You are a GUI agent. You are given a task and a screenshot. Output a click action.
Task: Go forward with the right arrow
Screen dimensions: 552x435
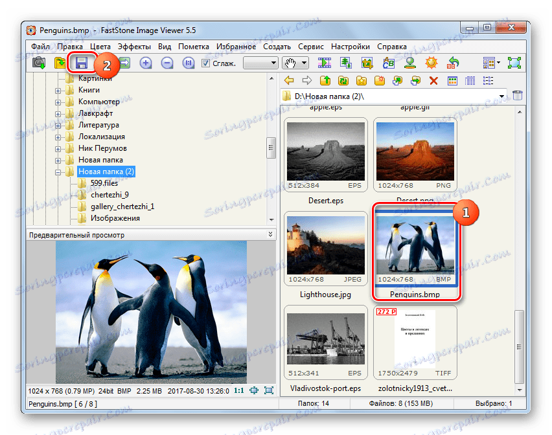click(x=307, y=80)
